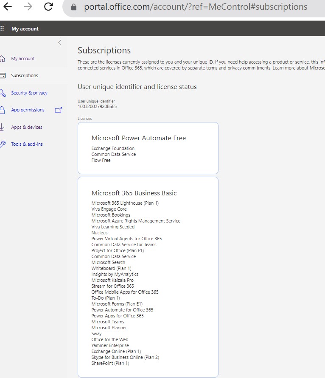Open the app launcher waffle icon
Image resolution: width=325 pixels, height=378 pixels.
(2, 28)
